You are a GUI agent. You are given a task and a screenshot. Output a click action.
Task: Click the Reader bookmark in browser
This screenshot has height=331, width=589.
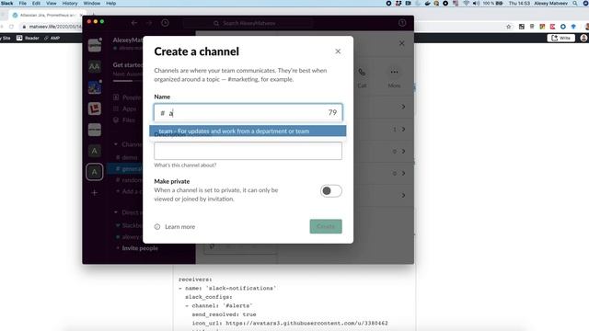[x=28, y=38]
